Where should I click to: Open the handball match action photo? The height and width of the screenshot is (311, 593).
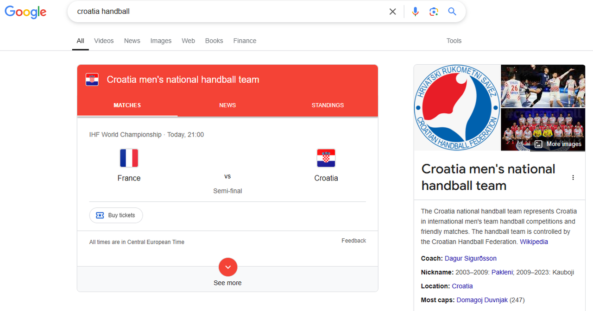(543, 86)
